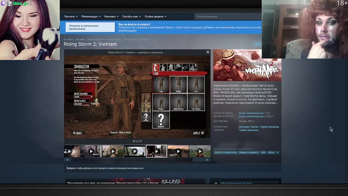Click the APPLY button in the character screen
Viewport: 348px width, 196px height.
pyautogui.click(x=198, y=133)
